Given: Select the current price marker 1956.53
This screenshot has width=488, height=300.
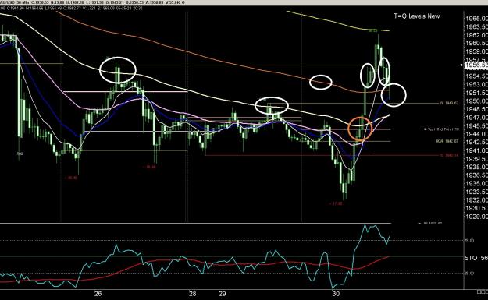Looking at the screenshot, I should coord(476,65).
